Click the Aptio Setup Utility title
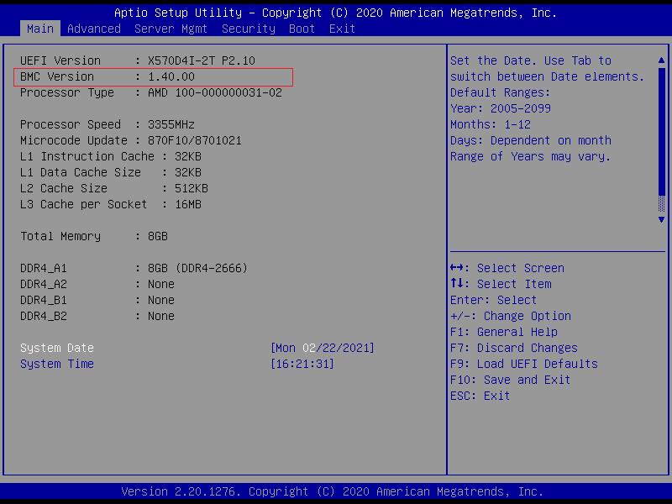672x504 pixels. click(x=335, y=13)
